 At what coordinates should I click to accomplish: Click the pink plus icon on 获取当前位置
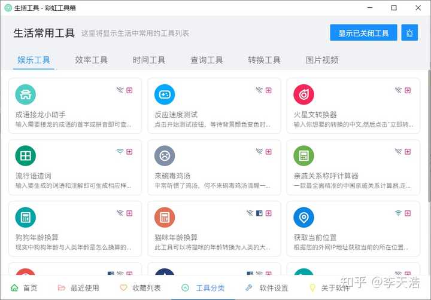(x=408, y=213)
